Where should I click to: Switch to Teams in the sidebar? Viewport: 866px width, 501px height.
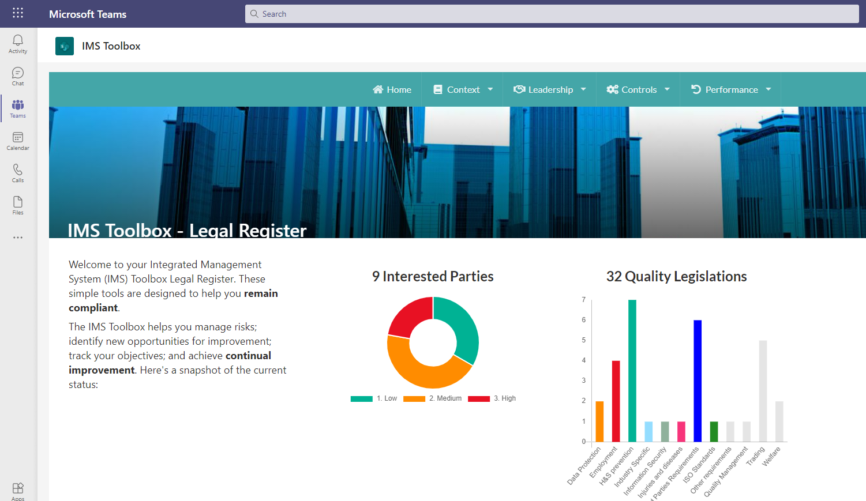click(18, 108)
